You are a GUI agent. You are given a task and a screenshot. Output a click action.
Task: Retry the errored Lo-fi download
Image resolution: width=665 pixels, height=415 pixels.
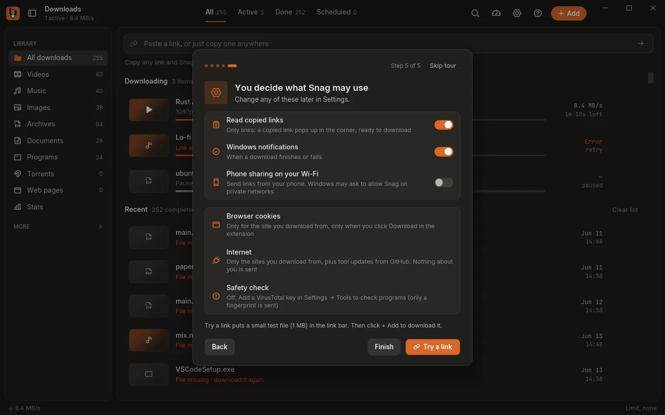click(594, 150)
